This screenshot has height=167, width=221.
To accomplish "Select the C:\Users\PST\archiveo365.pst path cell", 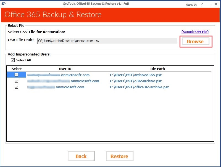I will (136, 75).
